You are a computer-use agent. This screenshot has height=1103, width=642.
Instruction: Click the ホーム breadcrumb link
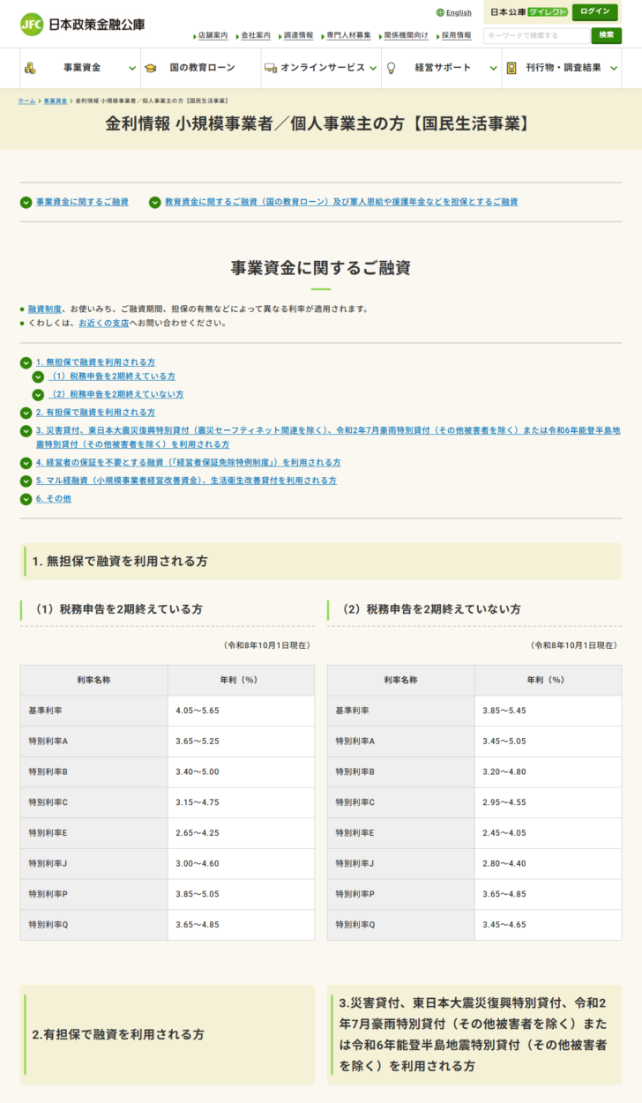pyautogui.click(x=26, y=101)
